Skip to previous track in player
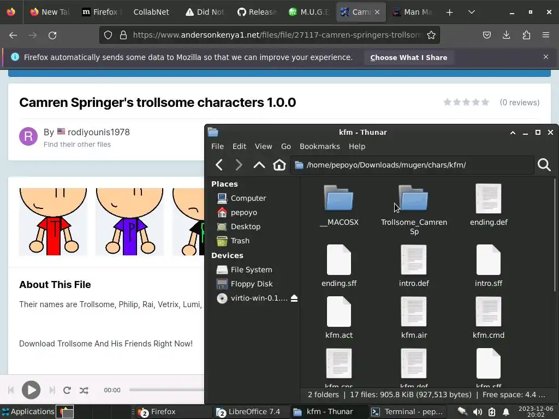Image resolution: width=559 pixels, height=419 pixels. (11, 390)
